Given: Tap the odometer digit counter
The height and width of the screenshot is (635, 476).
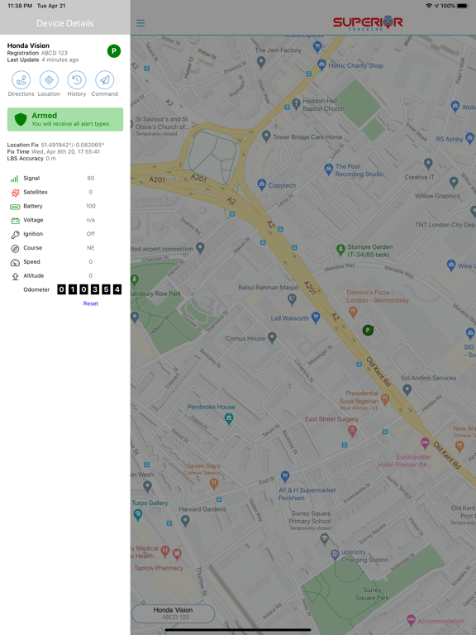Looking at the screenshot, I should [x=89, y=289].
